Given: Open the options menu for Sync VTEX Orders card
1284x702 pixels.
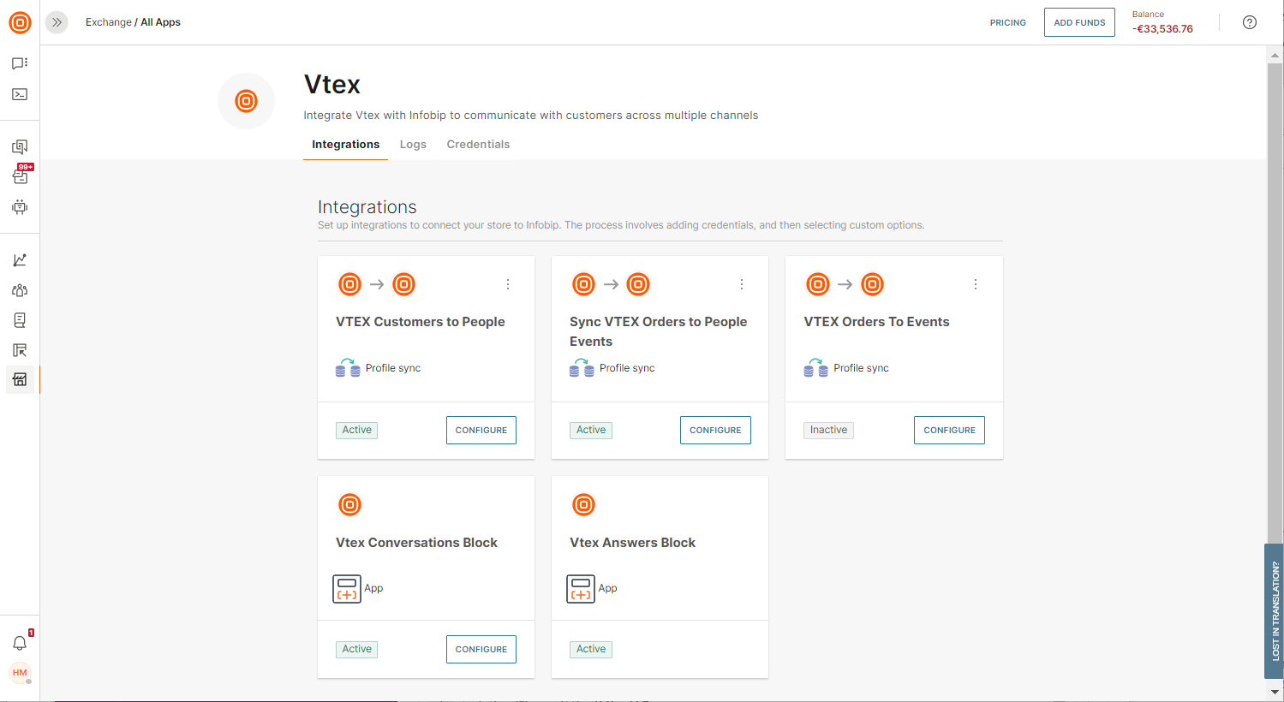Looking at the screenshot, I should click(x=742, y=284).
